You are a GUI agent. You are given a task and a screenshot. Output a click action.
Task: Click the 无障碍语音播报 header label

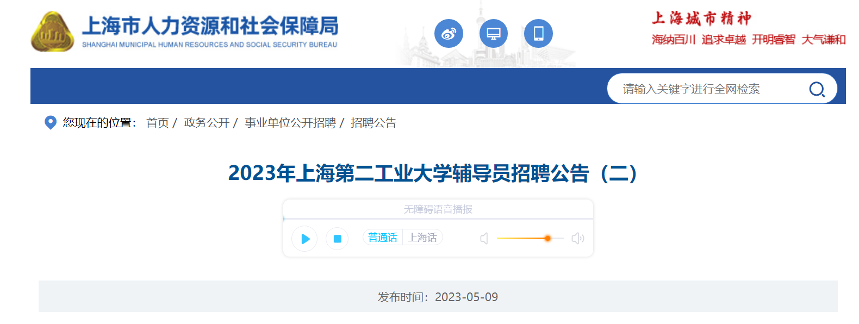438,209
